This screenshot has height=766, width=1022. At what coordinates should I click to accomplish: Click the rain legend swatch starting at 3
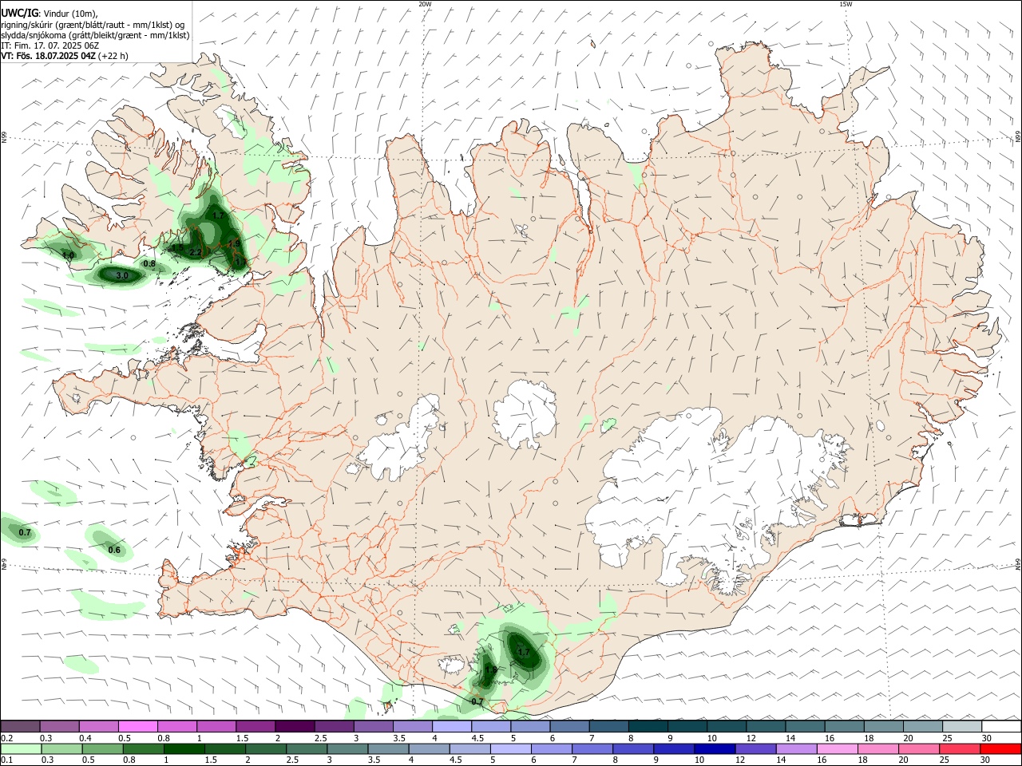tap(347, 748)
